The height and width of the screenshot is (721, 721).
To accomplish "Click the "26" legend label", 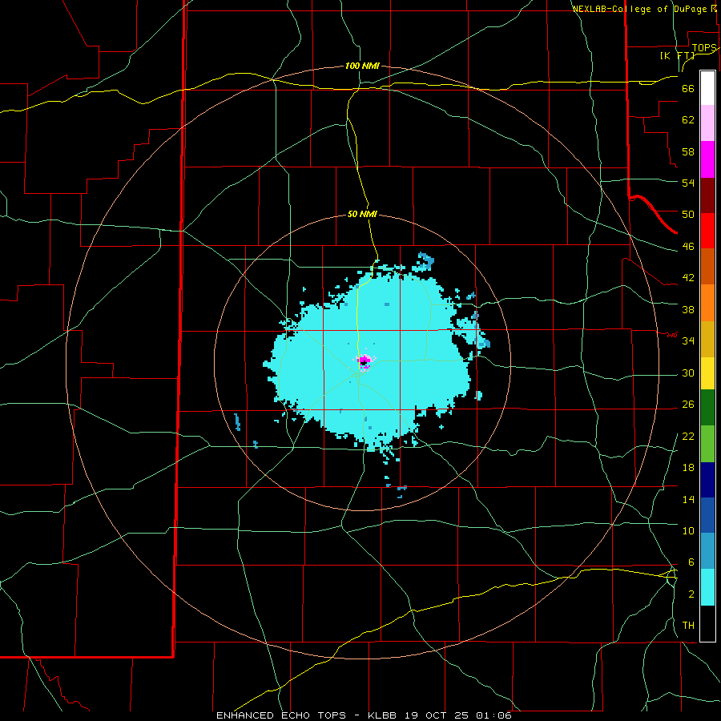I will point(688,405).
